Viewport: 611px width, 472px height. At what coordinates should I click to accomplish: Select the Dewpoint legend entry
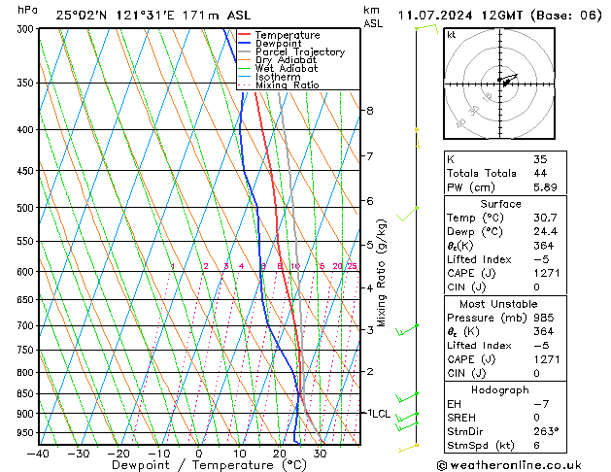click(x=278, y=44)
